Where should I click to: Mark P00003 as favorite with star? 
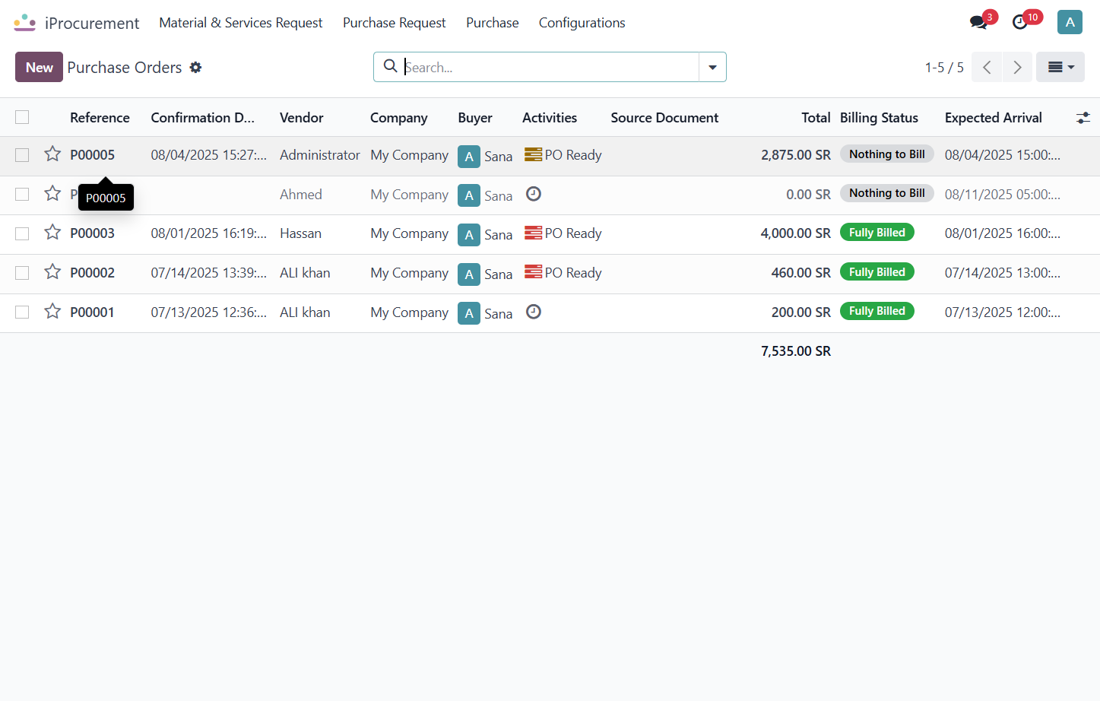(x=52, y=232)
